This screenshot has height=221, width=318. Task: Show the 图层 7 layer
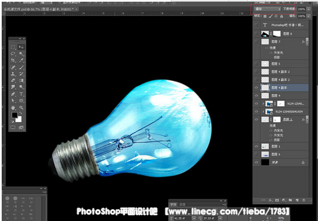coord(256,41)
